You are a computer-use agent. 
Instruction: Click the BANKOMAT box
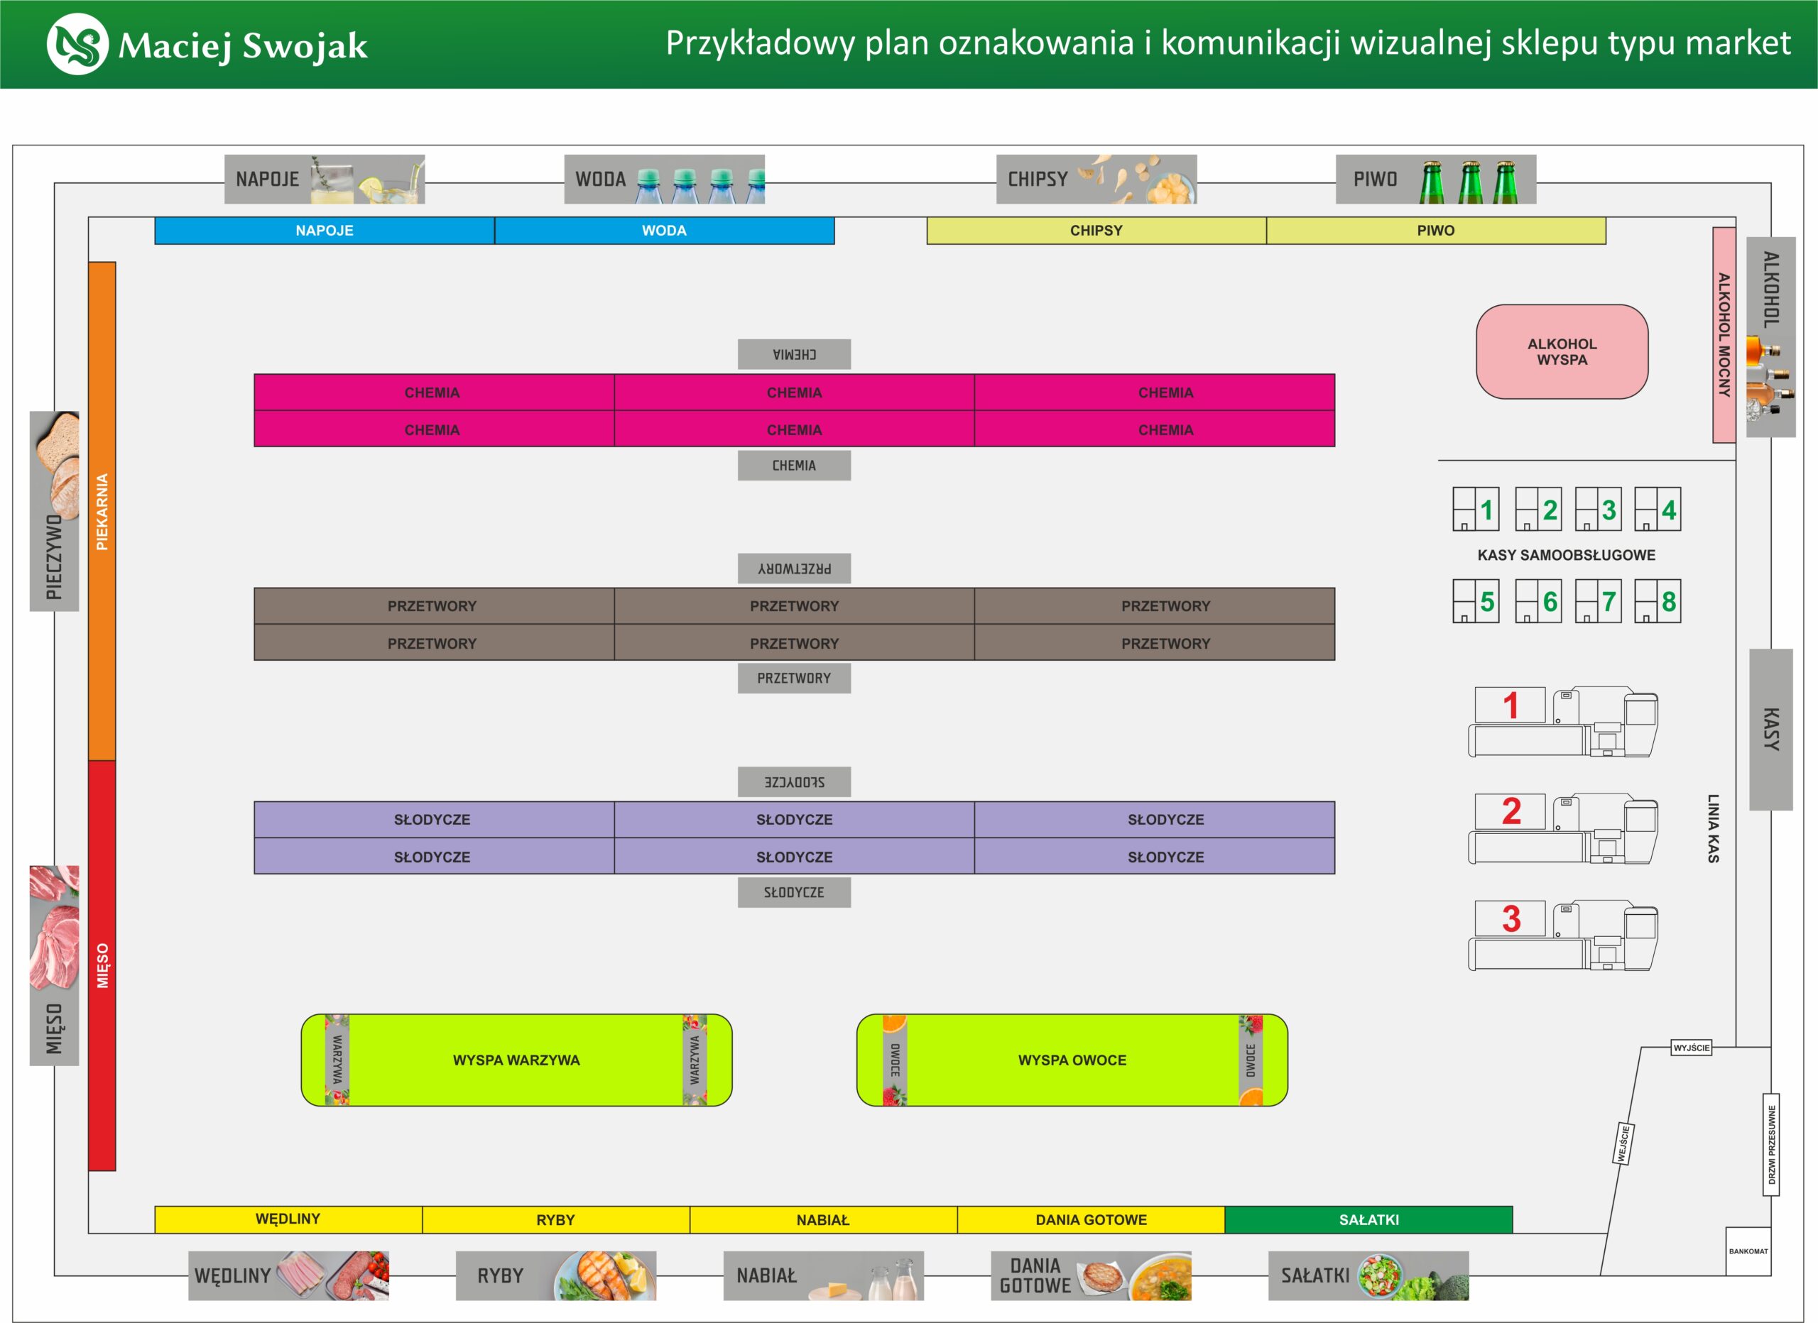coord(1748,1251)
